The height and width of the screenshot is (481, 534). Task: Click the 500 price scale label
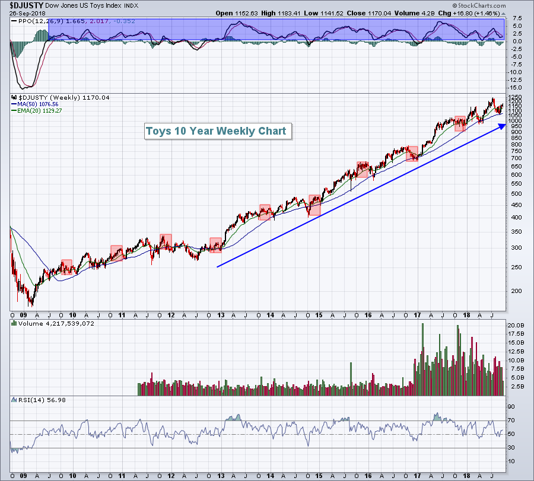517,194
